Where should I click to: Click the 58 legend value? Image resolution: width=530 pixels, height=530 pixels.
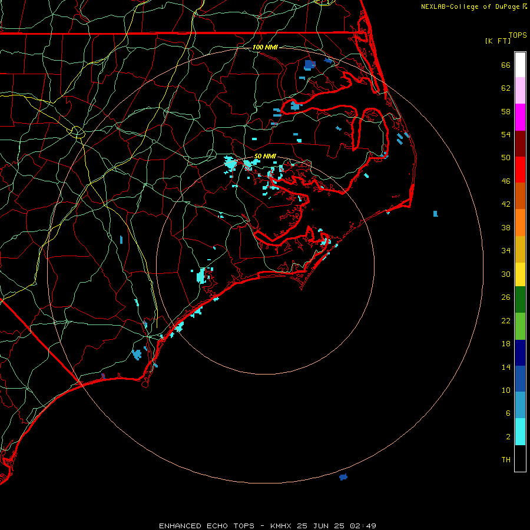506,111
